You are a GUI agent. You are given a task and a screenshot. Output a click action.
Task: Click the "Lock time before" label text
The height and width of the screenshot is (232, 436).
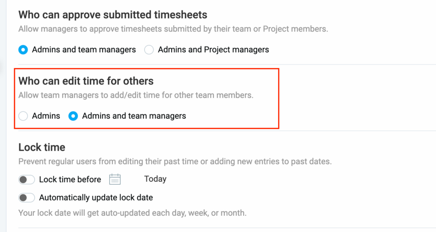point(70,180)
